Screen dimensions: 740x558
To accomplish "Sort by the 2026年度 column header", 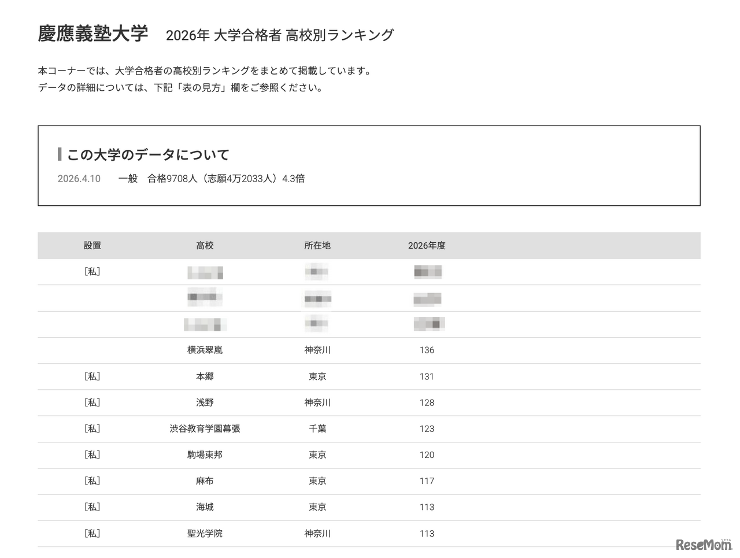I will (427, 245).
